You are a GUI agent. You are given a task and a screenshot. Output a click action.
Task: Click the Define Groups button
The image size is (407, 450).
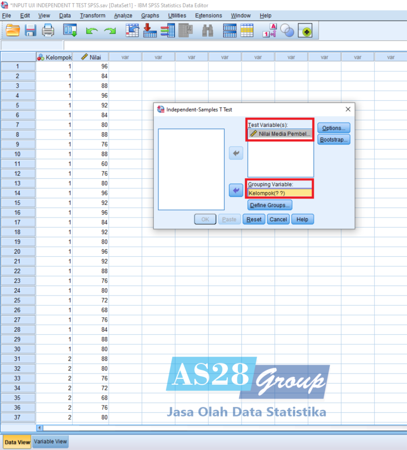[270, 205]
